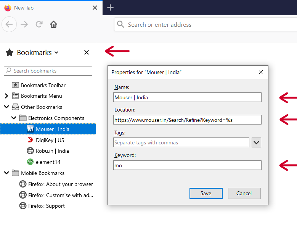Screen dimensions: 297x241
Task: Select Other Bookmarks label
Action: click(42, 107)
